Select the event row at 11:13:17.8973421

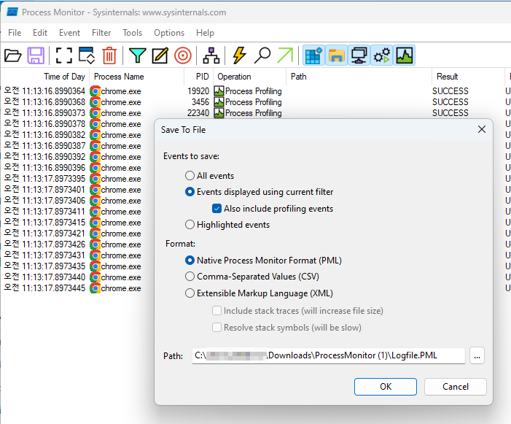[77, 234]
